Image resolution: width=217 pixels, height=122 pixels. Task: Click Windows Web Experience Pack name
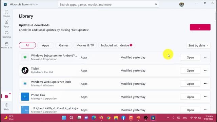tap(51, 82)
